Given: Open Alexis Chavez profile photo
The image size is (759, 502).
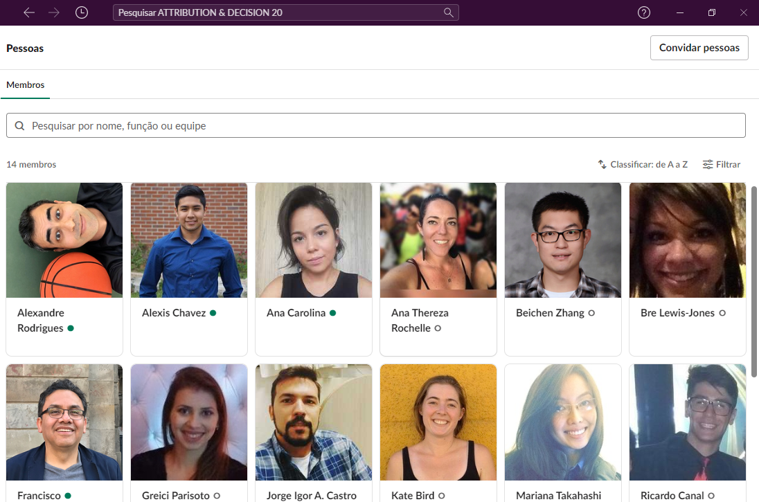Looking at the screenshot, I should [189, 240].
